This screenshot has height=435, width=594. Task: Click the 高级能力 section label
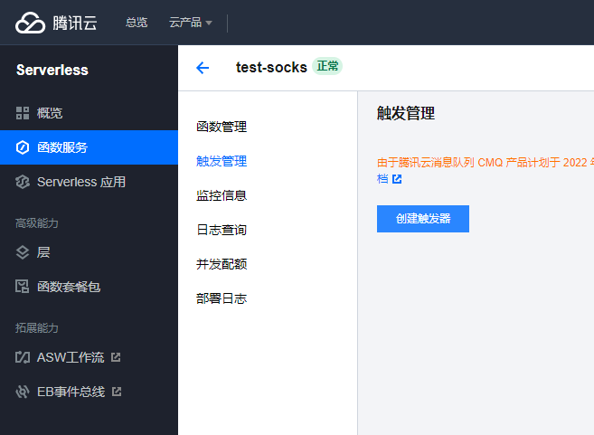click(x=37, y=223)
